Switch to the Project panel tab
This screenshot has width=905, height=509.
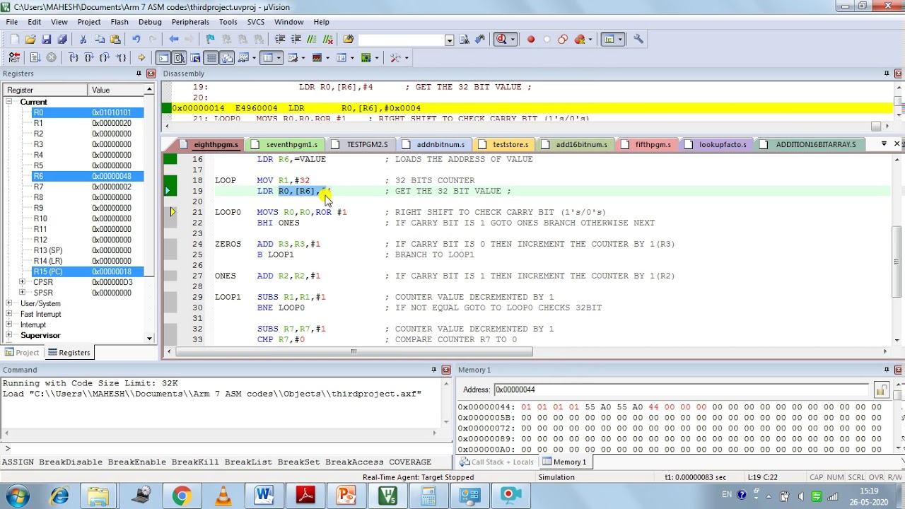pos(21,352)
